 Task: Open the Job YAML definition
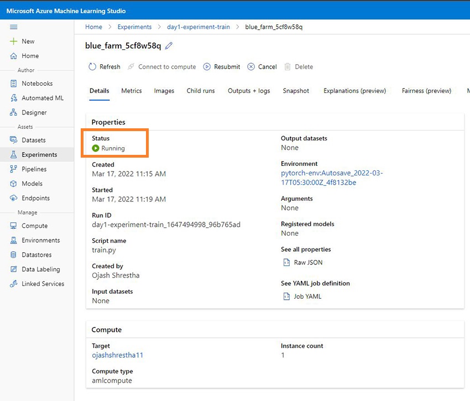tap(307, 296)
